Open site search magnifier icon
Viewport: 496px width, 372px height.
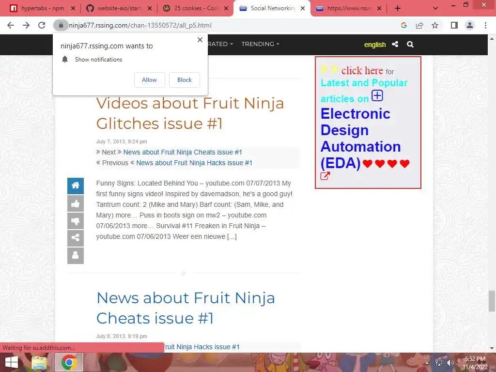(x=410, y=44)
